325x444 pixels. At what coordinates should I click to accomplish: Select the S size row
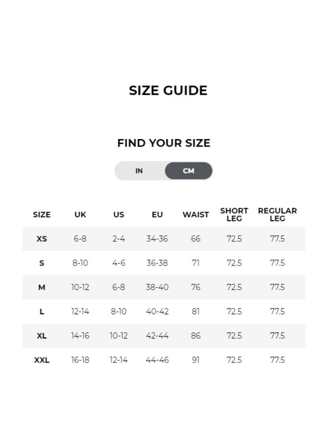42,262
